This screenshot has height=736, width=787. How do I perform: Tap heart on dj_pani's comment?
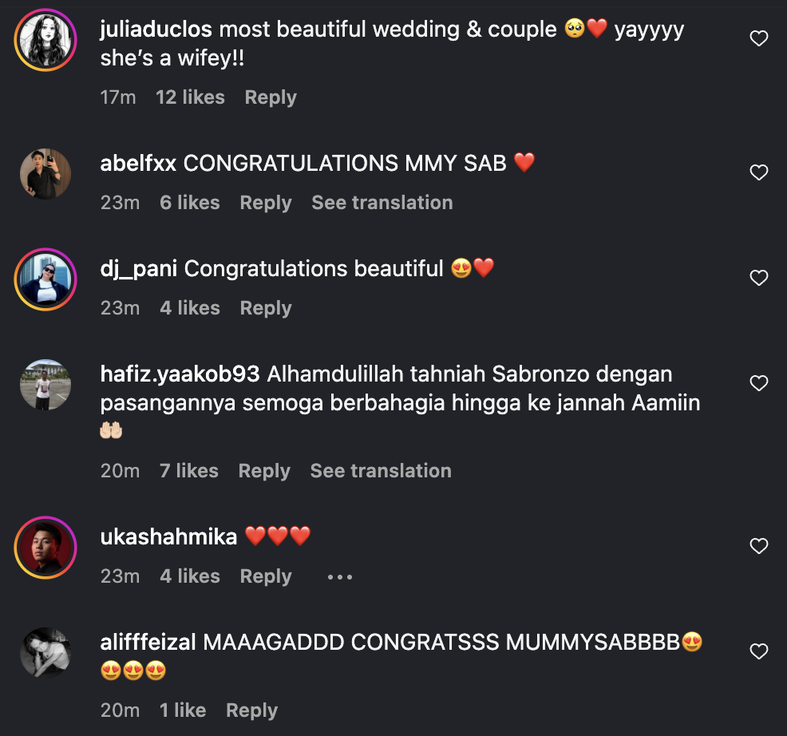pos(759,278)
